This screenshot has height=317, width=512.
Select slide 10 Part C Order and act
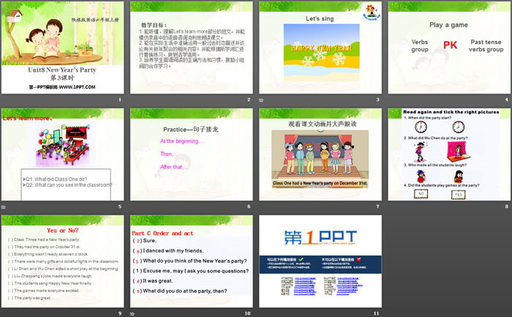pyautogui.click(x=192, y=261)
